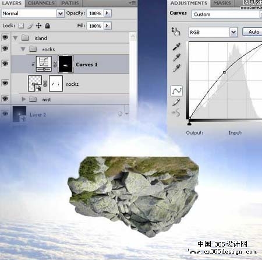Expand the mist group folder
Viewport: 262px width, 260px height.
pos(24,99)
